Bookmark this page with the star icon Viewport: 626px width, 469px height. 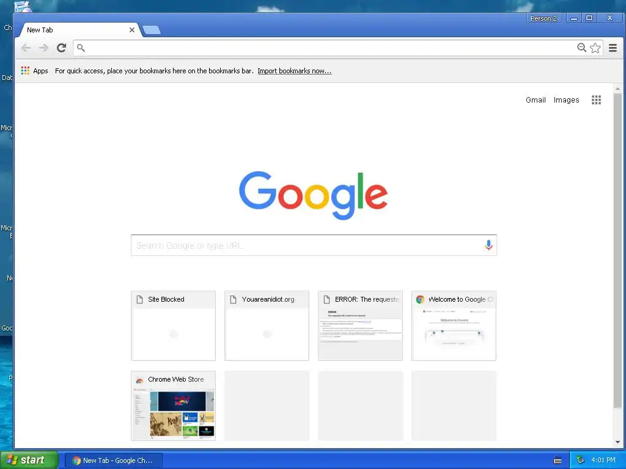(x=595, y=48)
